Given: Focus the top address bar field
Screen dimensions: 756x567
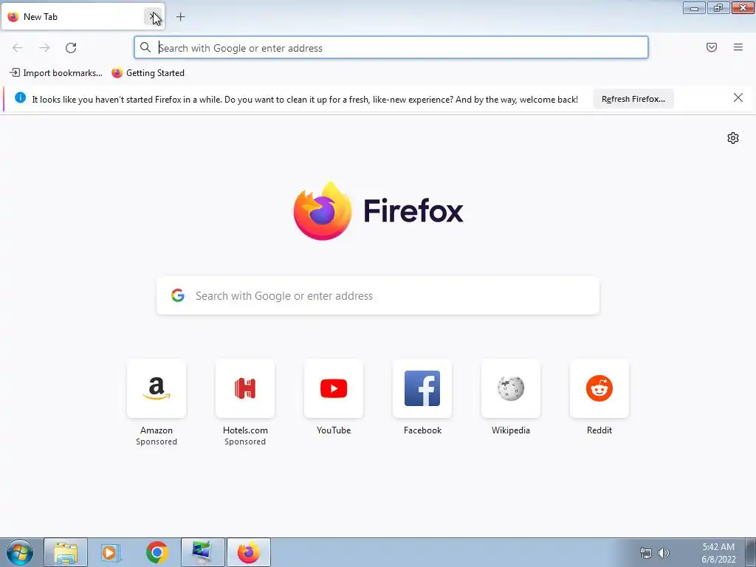Looking at the screenshot, I should point(391,47).
